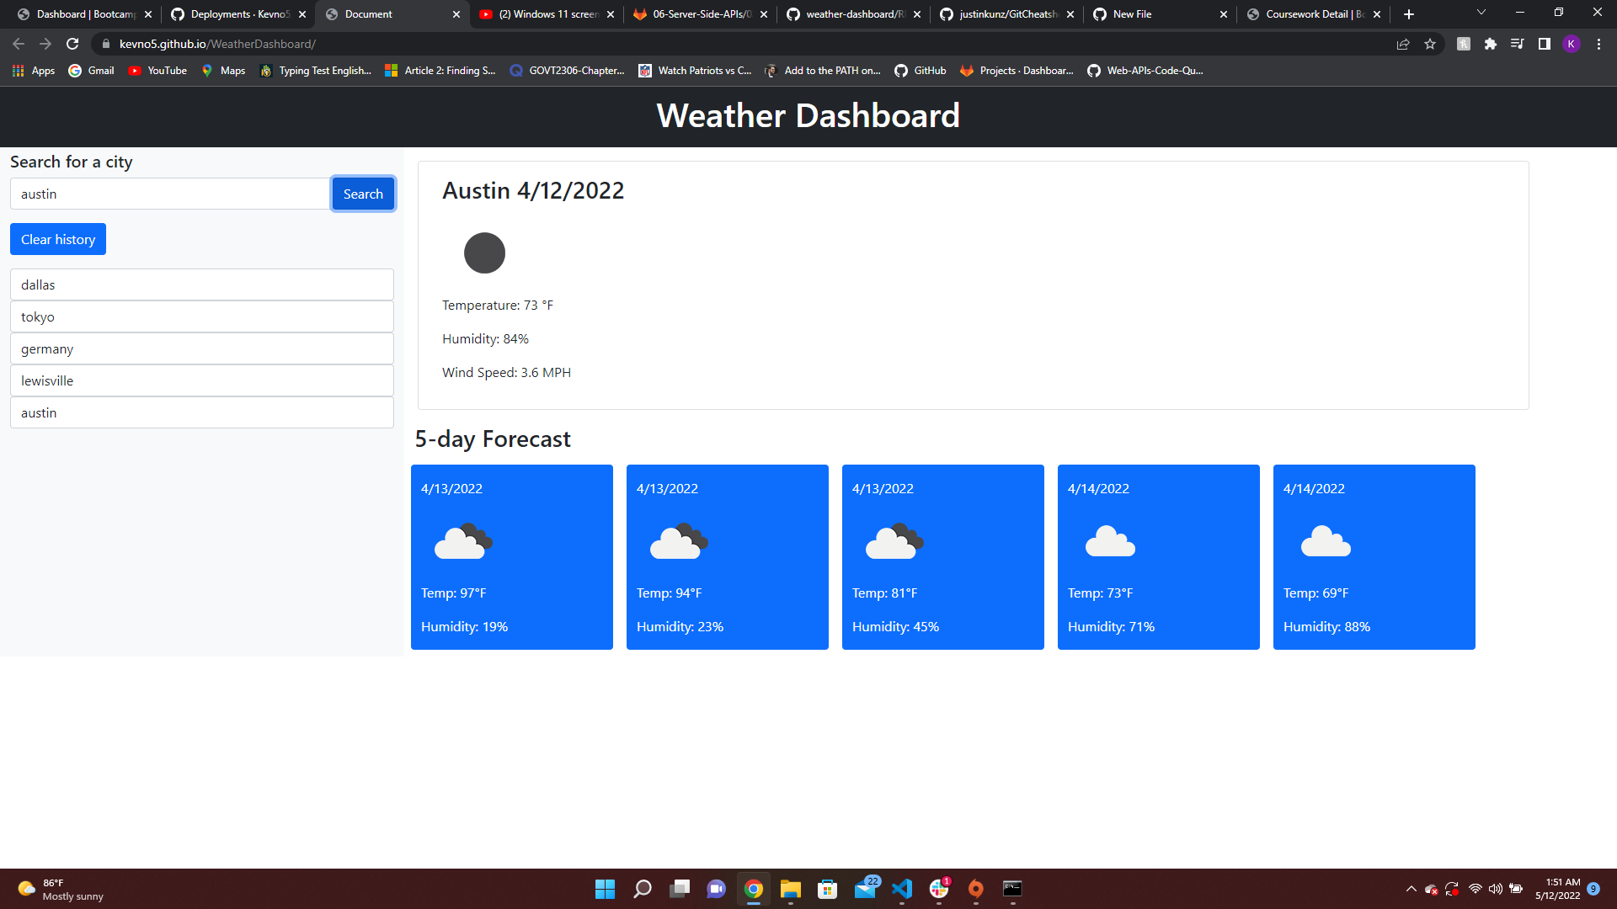Bookmark this page with the star icon
This screenshot has height=909, width=1617.
click(1430, 44)
